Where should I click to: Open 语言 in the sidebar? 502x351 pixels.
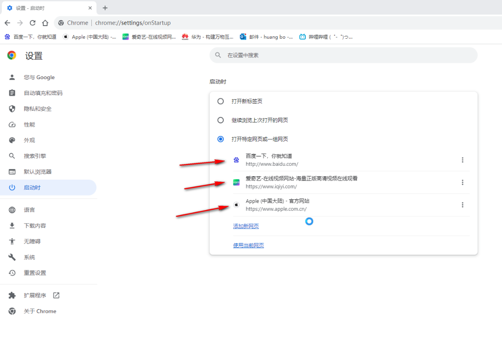(48, 209)
